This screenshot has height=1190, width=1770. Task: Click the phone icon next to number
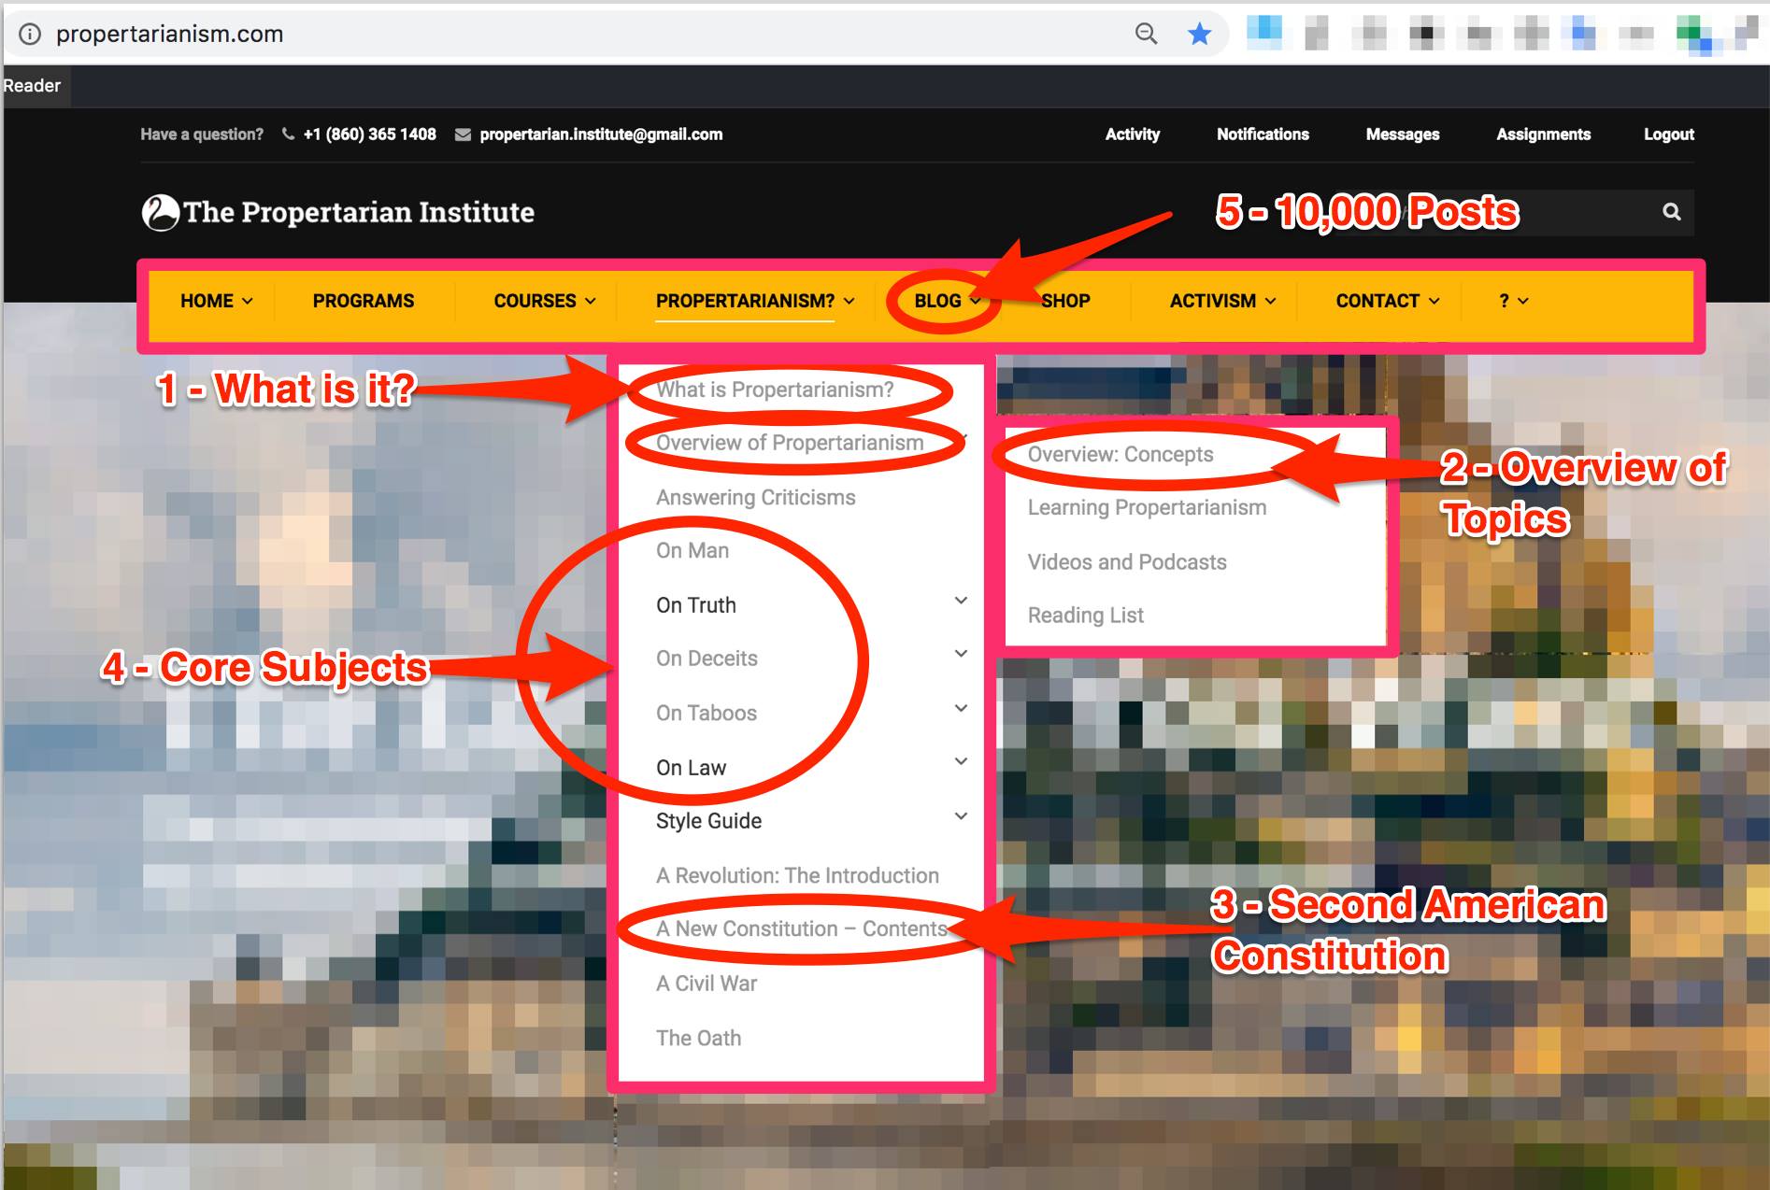288,135
